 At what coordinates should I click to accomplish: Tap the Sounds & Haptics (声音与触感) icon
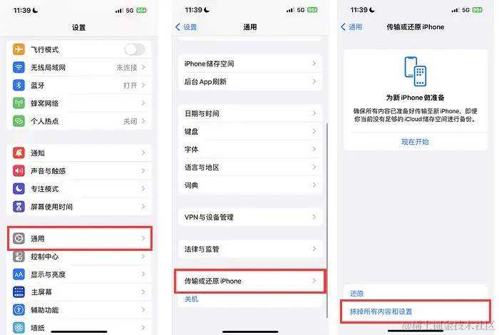(19, 171)
